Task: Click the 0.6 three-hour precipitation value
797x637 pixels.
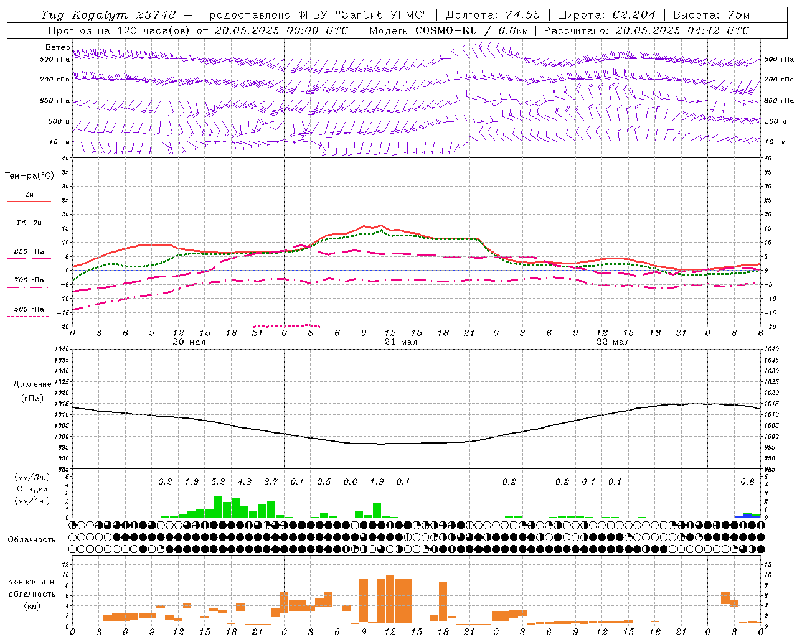Action: point(351,481)
